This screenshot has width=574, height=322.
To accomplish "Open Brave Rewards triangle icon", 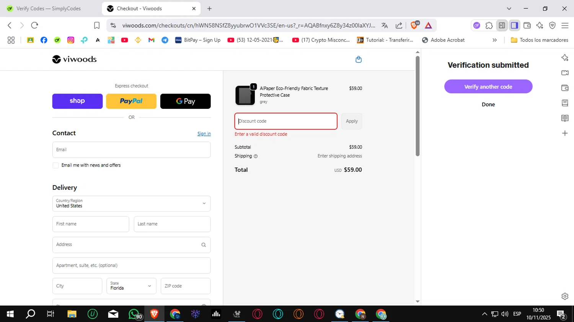I will 428,26.
